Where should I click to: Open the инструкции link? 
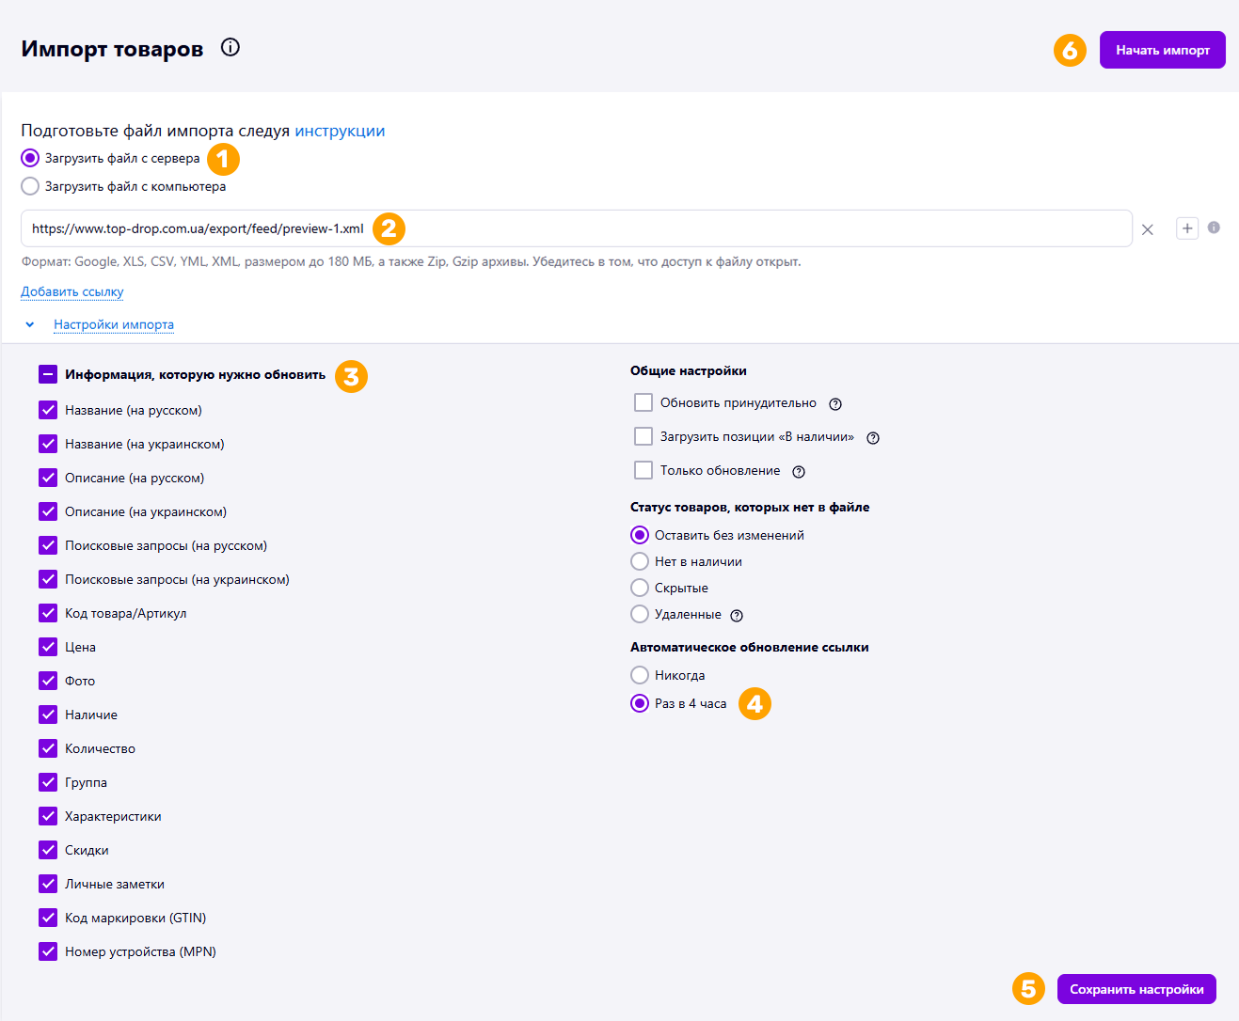click(340, 131)
